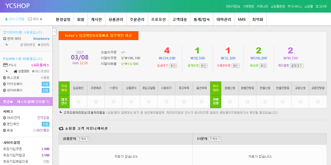The image size is (331, 165).
Task: Click the YCSHOP logo
Action: [x=18, y=6]
